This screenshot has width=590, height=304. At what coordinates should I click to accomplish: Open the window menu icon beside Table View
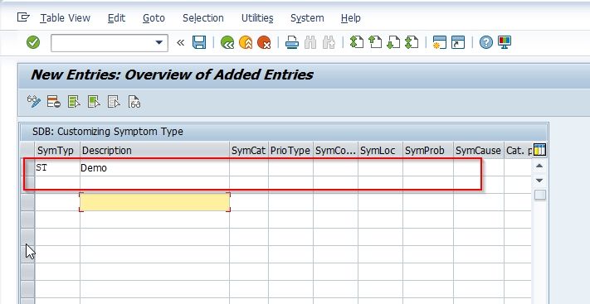pyautogui.click(x=23, y=17)
